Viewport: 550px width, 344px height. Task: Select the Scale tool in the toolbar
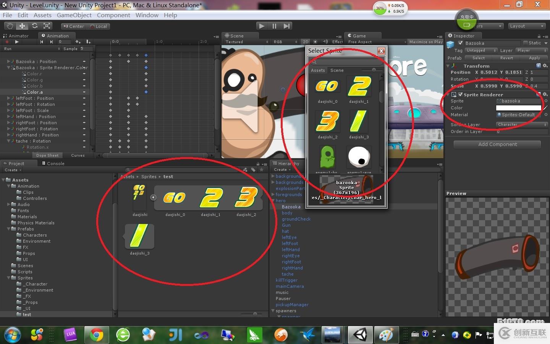[47, 26]
